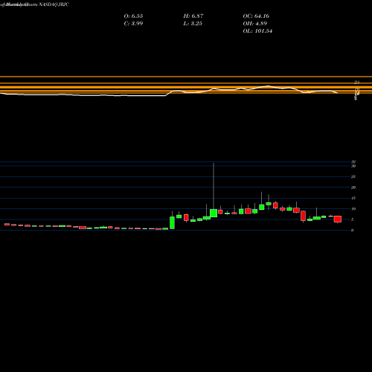Image resolution: width=372 pixels, height=372 pixels.
Task: Click the 25 price axis label
Action: pyautogui.click(x=353, y=176)
